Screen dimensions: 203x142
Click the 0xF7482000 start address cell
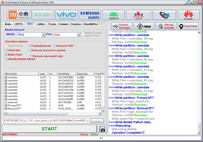point(65,102)
